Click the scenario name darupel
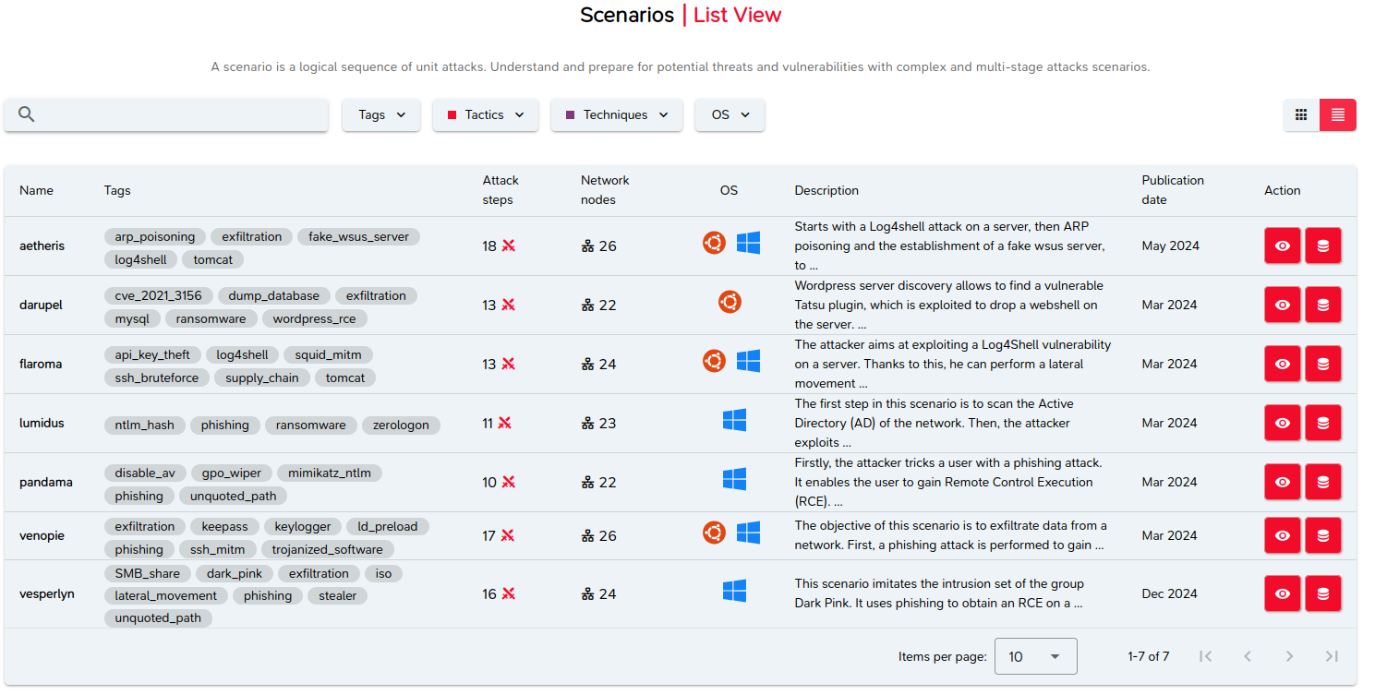 [x=41, y=305]
